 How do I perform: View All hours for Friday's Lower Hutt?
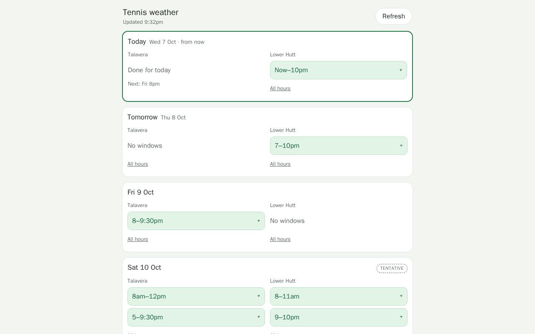tap(280, 239)
